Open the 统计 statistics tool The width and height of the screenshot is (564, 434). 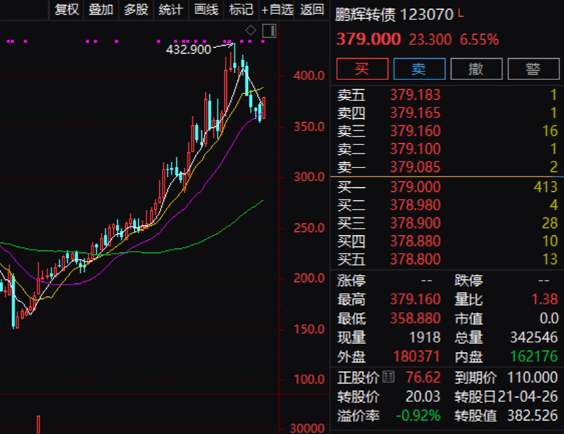coord(170,10)
